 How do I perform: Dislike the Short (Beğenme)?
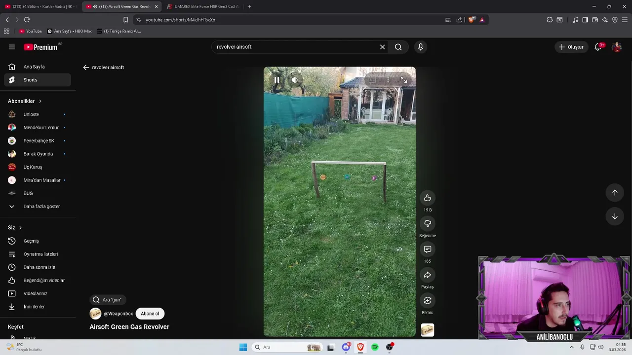428,223
